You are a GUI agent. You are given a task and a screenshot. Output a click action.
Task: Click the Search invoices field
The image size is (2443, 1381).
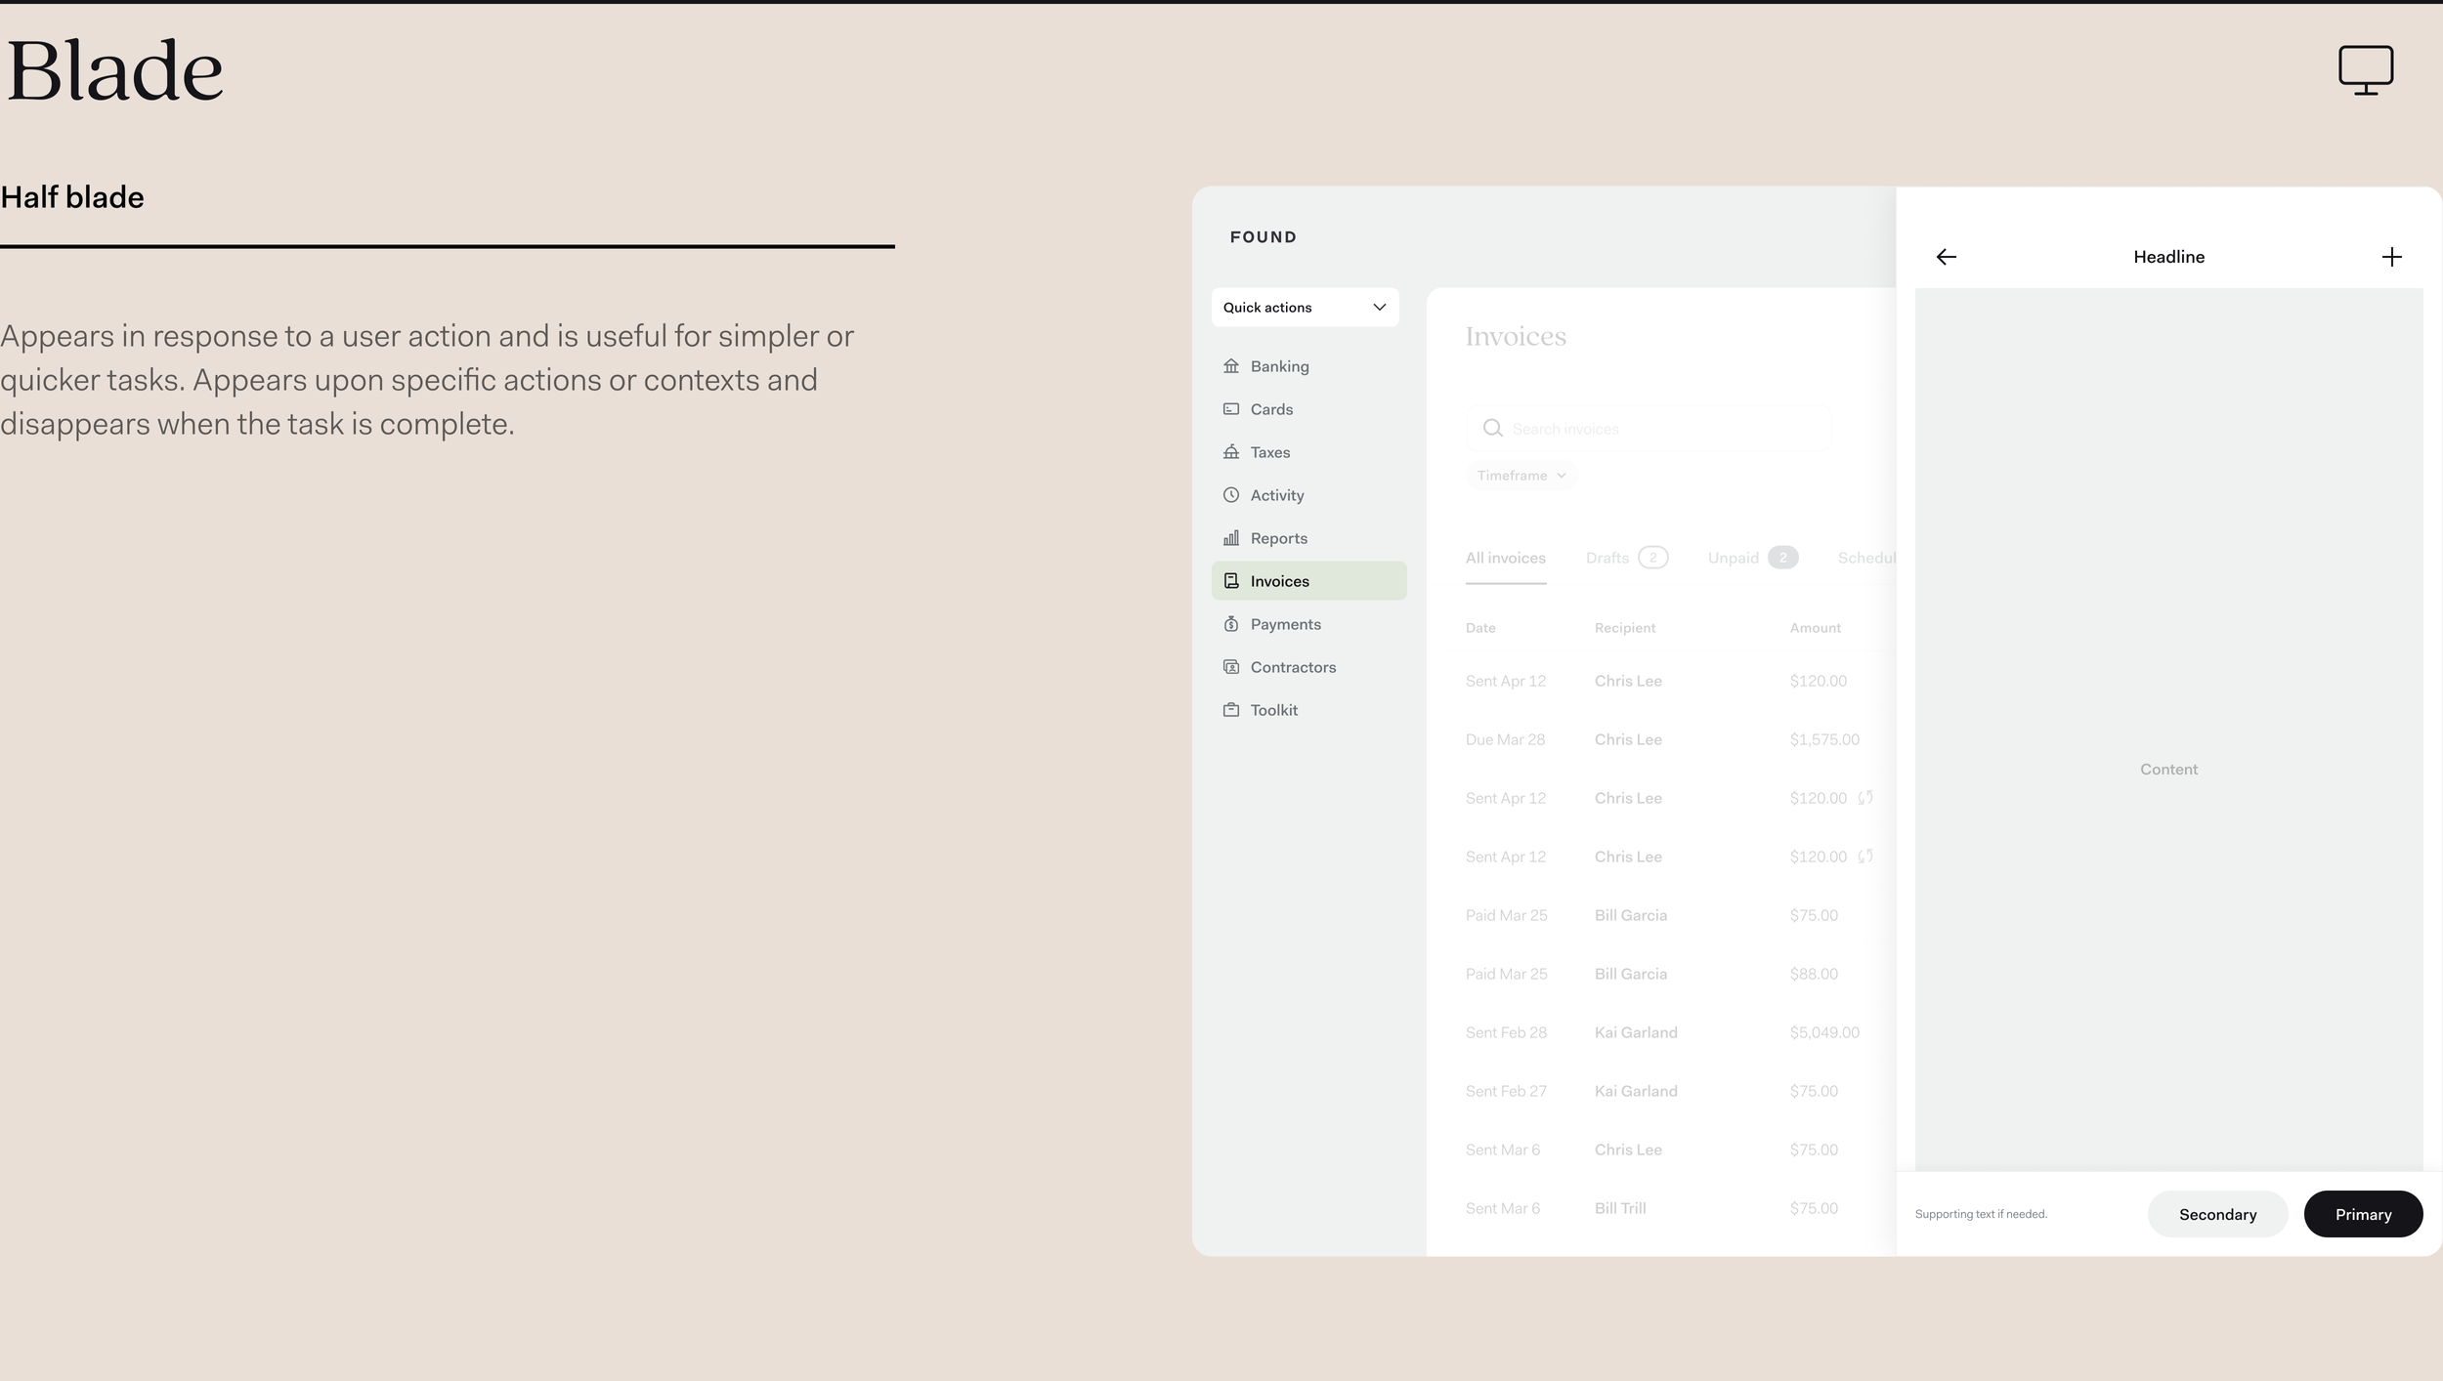(1661, 429)
